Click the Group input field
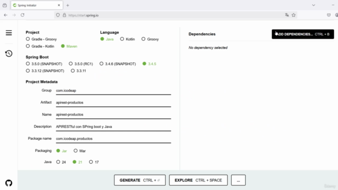 coord(114,91)
